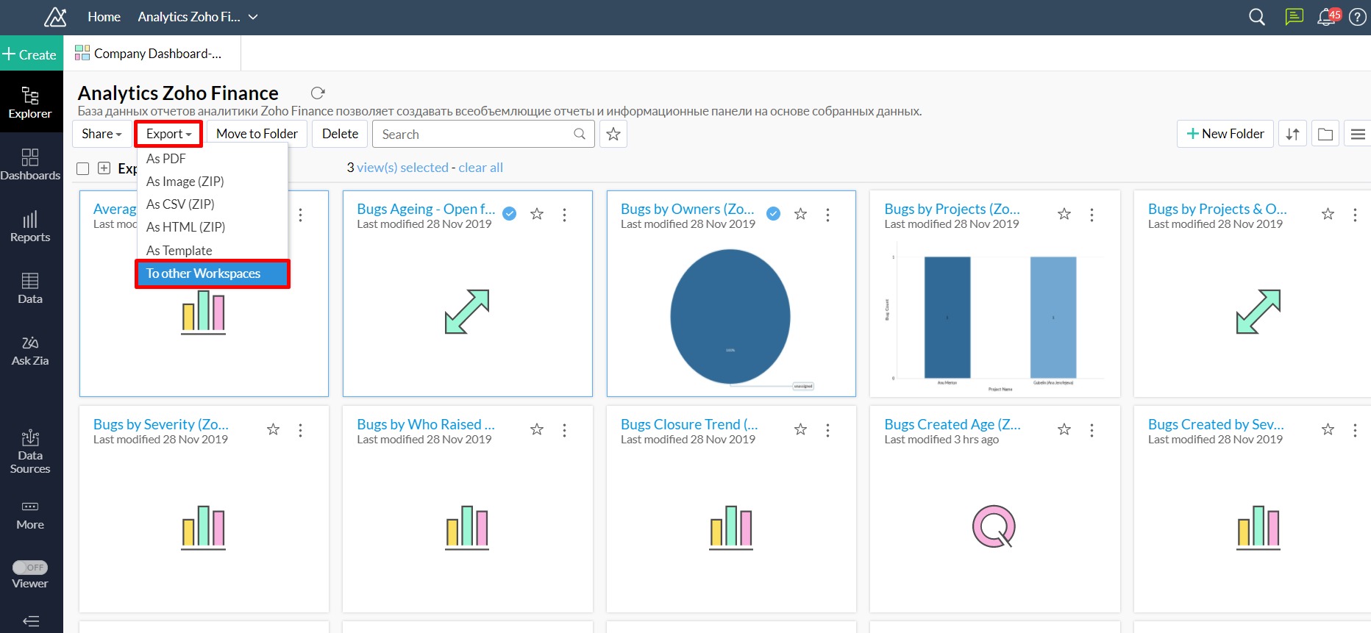Open Bugs by Owners pie chart thumbnail
The width and height of the screenshot is (1371, 633).
pos(730,317)
